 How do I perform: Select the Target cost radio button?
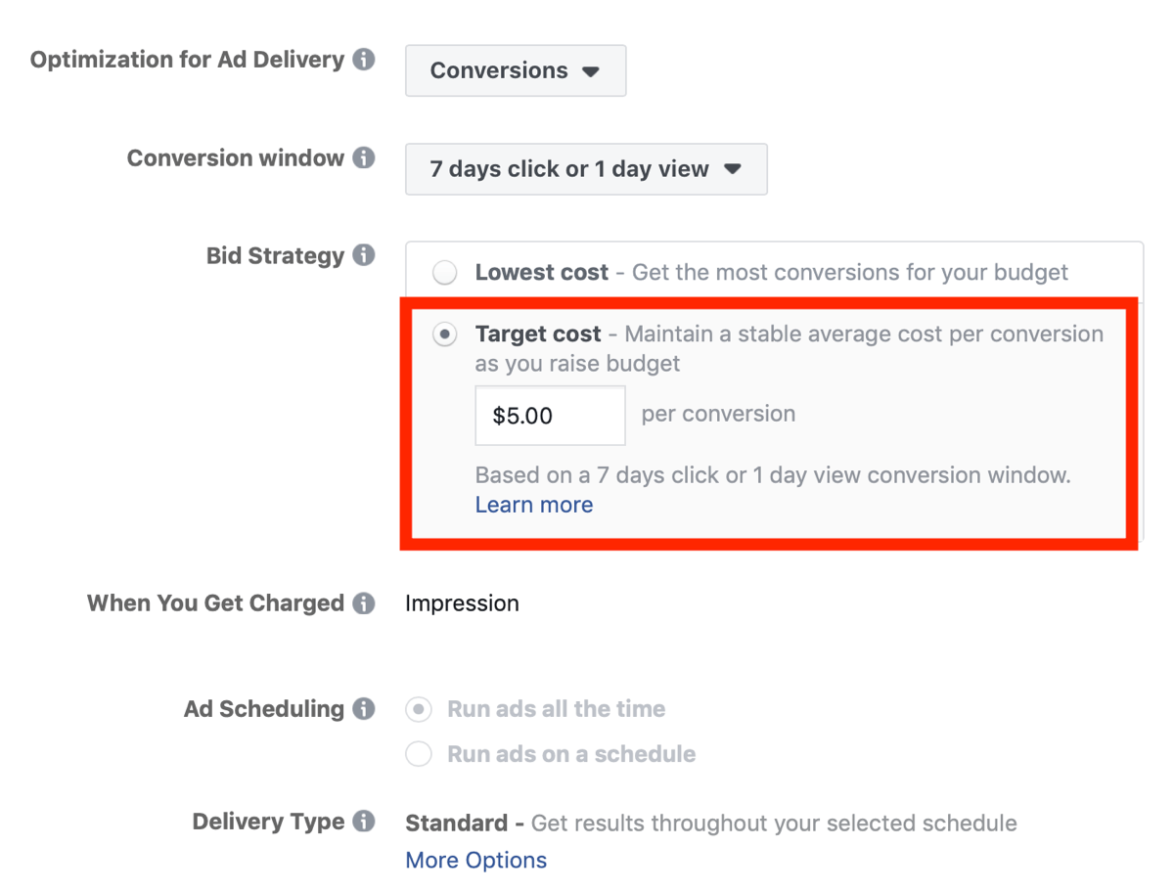coord(445,334)
